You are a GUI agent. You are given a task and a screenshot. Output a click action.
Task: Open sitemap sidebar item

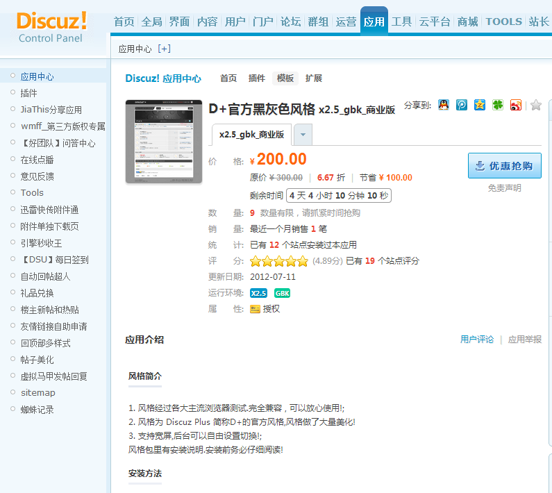(38, 392)
